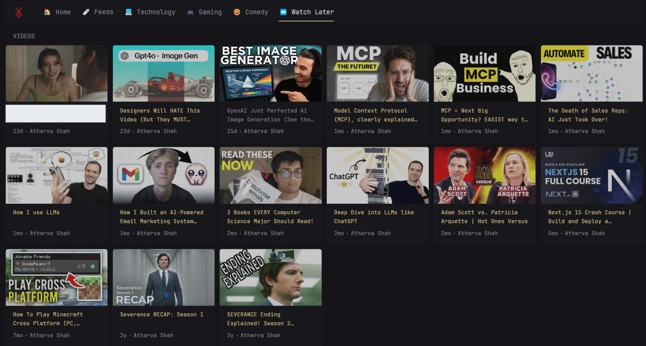Click title 'Designers Will HATE This Video'
This screenshot has height=346, width=646.
160,115
